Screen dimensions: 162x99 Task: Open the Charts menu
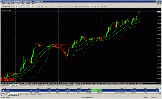[18, 4]
